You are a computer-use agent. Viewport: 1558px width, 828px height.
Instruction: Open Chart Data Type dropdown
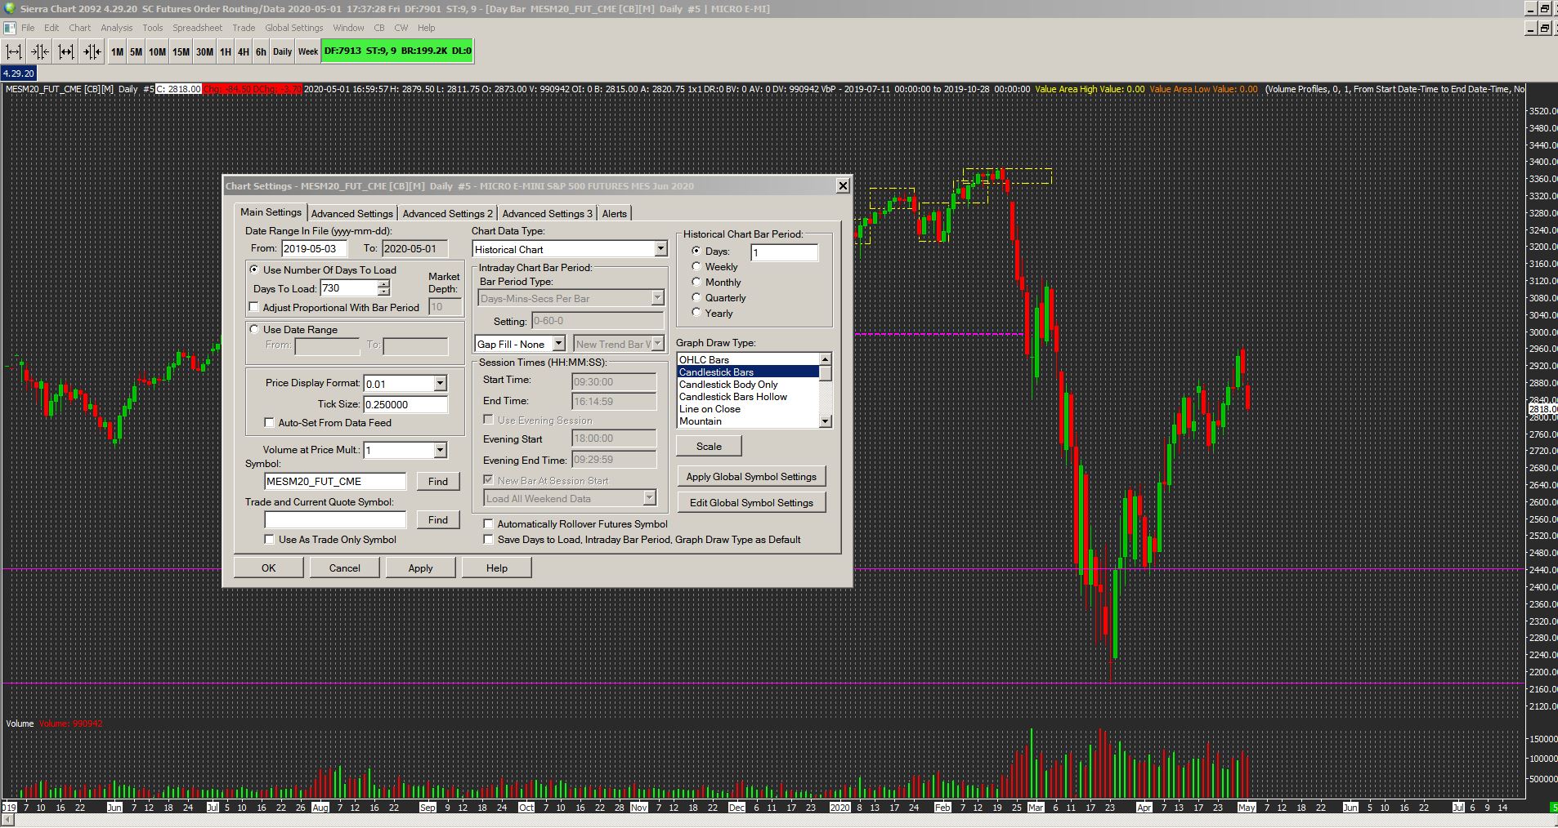tap(660, 249)
